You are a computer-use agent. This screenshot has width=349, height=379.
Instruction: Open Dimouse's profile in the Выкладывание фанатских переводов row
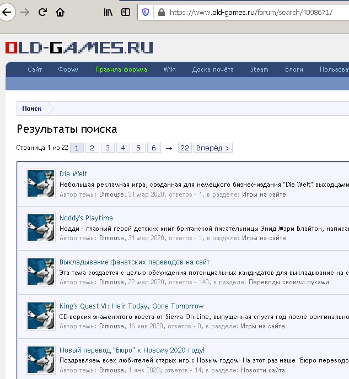111,282
